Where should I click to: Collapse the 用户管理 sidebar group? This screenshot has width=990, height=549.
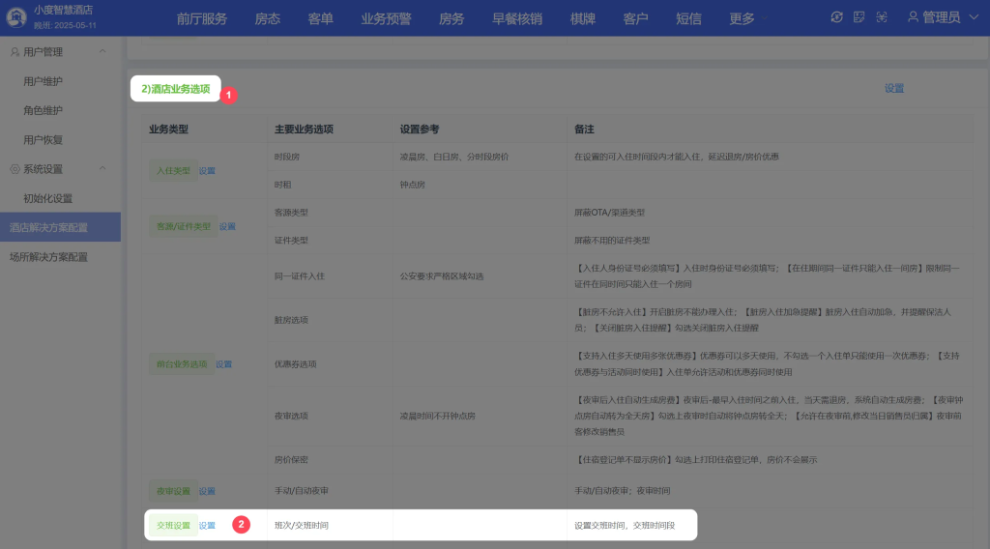(x=102, y=52)
